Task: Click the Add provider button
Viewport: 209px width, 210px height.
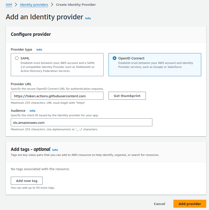Action: (190, 204)
